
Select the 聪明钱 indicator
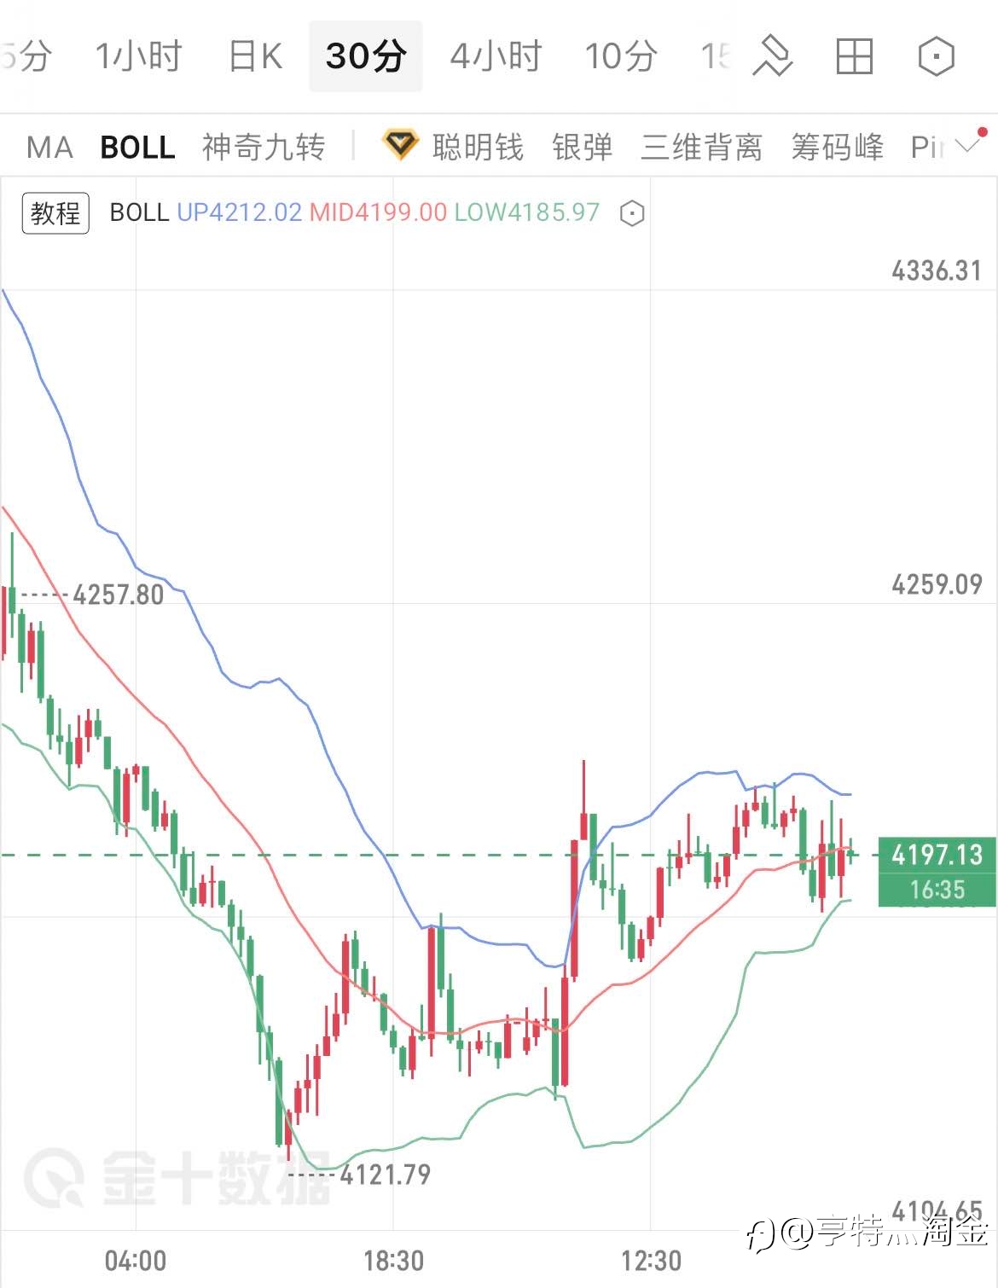click(478, 147)
